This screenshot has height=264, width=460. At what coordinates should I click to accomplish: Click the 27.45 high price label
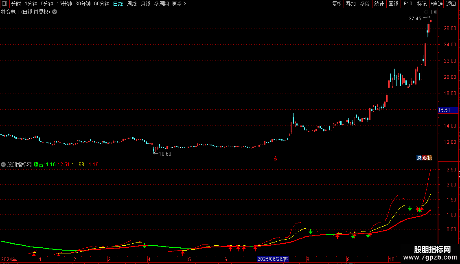coord(415,18)
